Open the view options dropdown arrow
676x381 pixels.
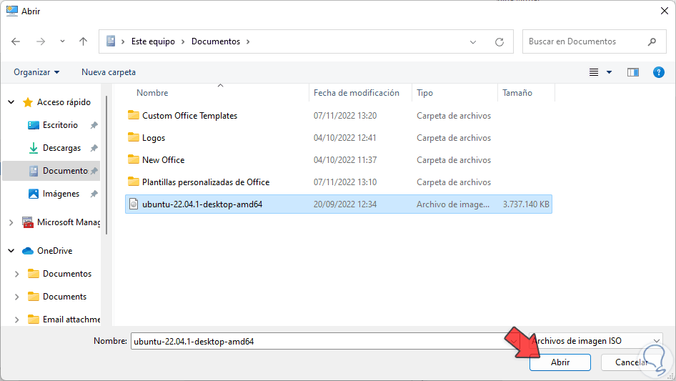pyautogui.click(x=609, y=72)
